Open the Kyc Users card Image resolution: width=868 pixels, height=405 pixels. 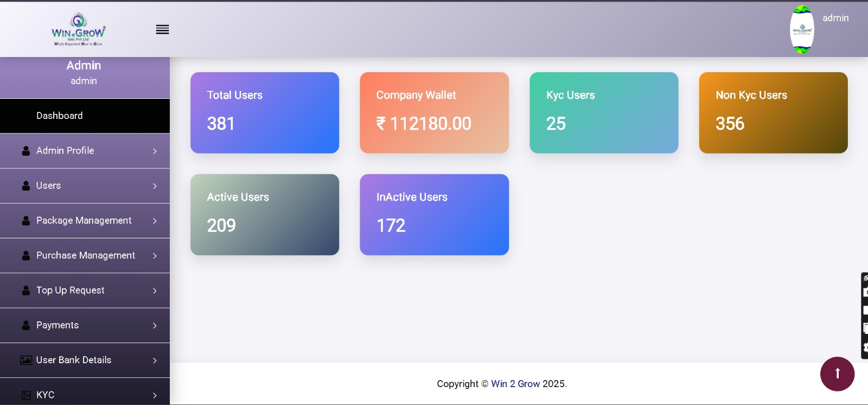(604, 112)
